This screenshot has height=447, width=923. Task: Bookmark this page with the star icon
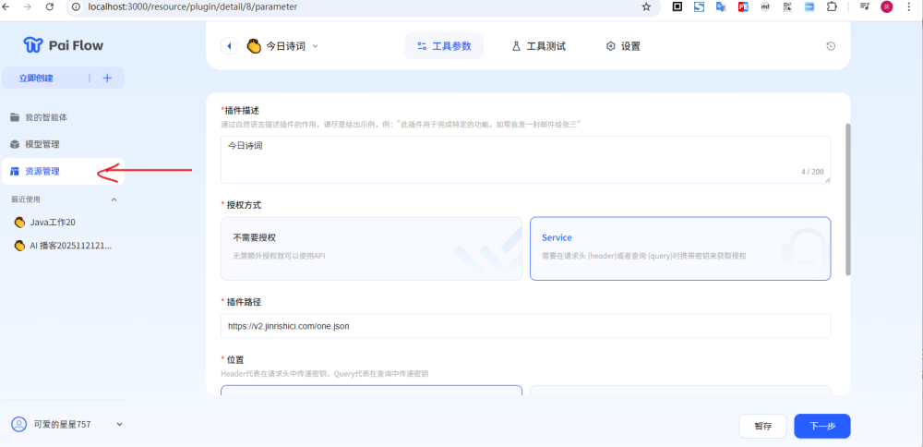[x=646, y=6]
